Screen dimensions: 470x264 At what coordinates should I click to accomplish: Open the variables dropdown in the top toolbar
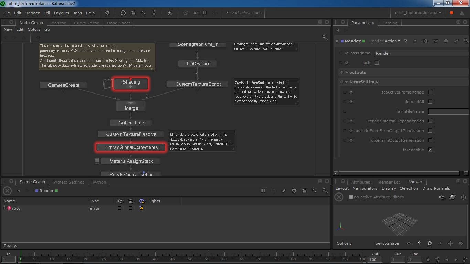(244, 13)
